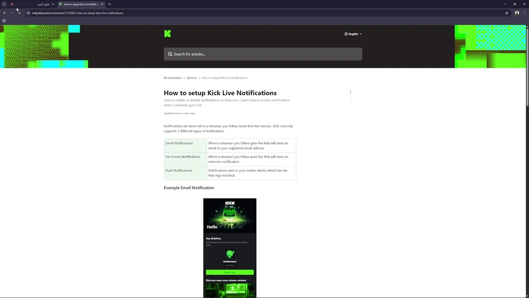529x298 pixels.
Task: Click the Push Notifications table cell
Action: [185, 173]
